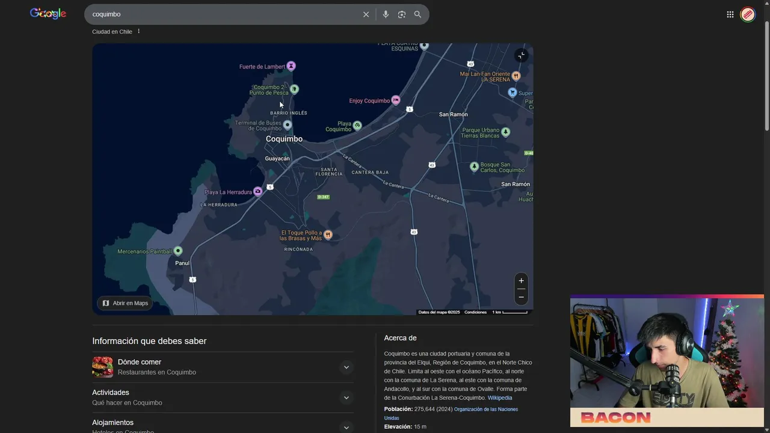The image size is (770, 433).
Task: Start voice search with microphone icon
Action: [x=386, y=14]
